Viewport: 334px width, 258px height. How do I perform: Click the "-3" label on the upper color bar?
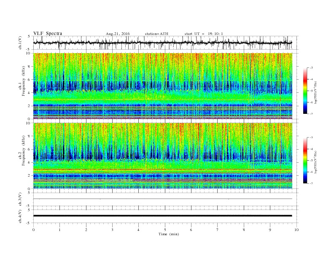[311, 68]
